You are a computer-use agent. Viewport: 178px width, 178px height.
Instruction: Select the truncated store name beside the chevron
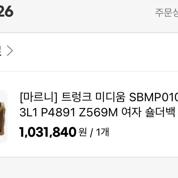pyautogui.click(x=1, y=50)
